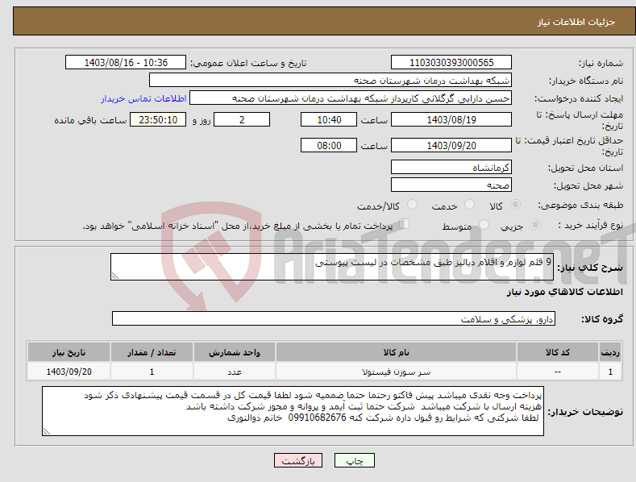Click the تعداد / مقدار column header

(x=152, y=352)
